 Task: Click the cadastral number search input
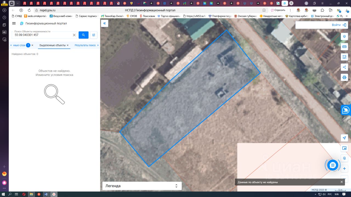[x=43, y=35]
